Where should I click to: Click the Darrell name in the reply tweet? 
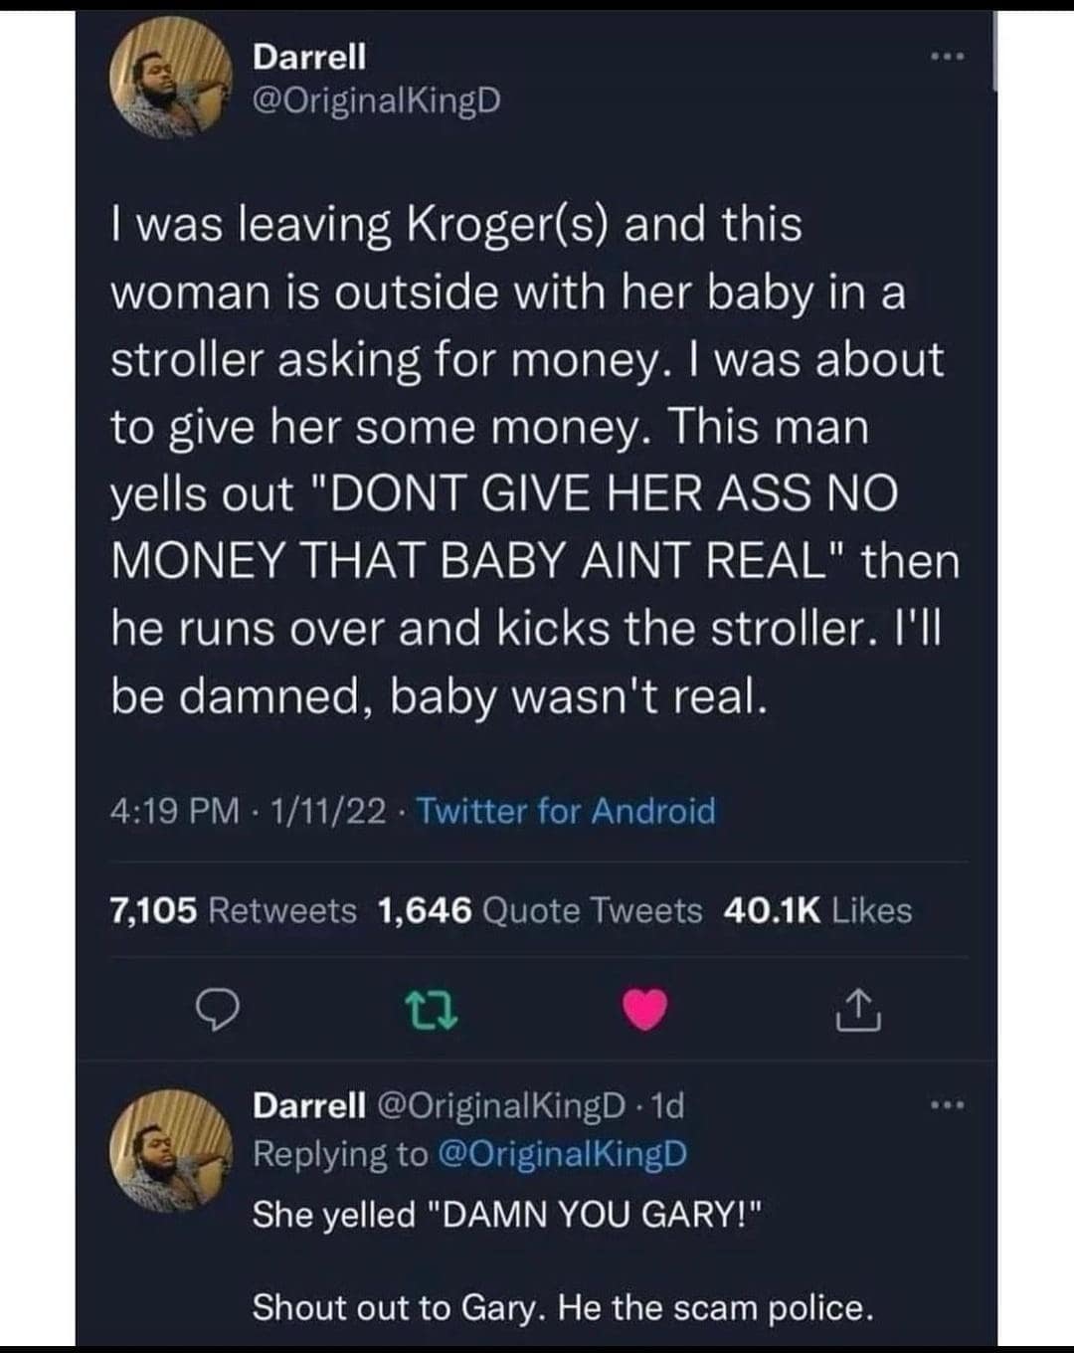308,1105
